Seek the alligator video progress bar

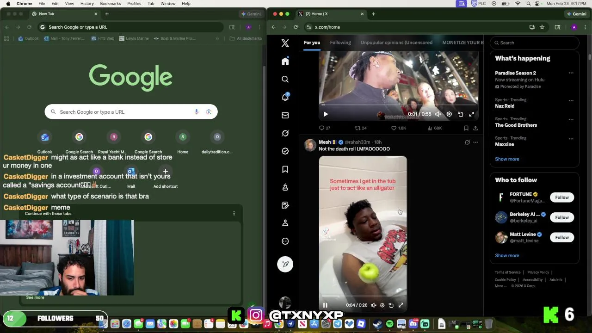pyautogui.click(x=363, y=296)
